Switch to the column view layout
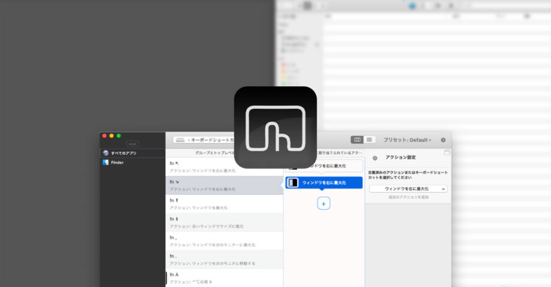This screenshot has width=551, height=287. 357,140
